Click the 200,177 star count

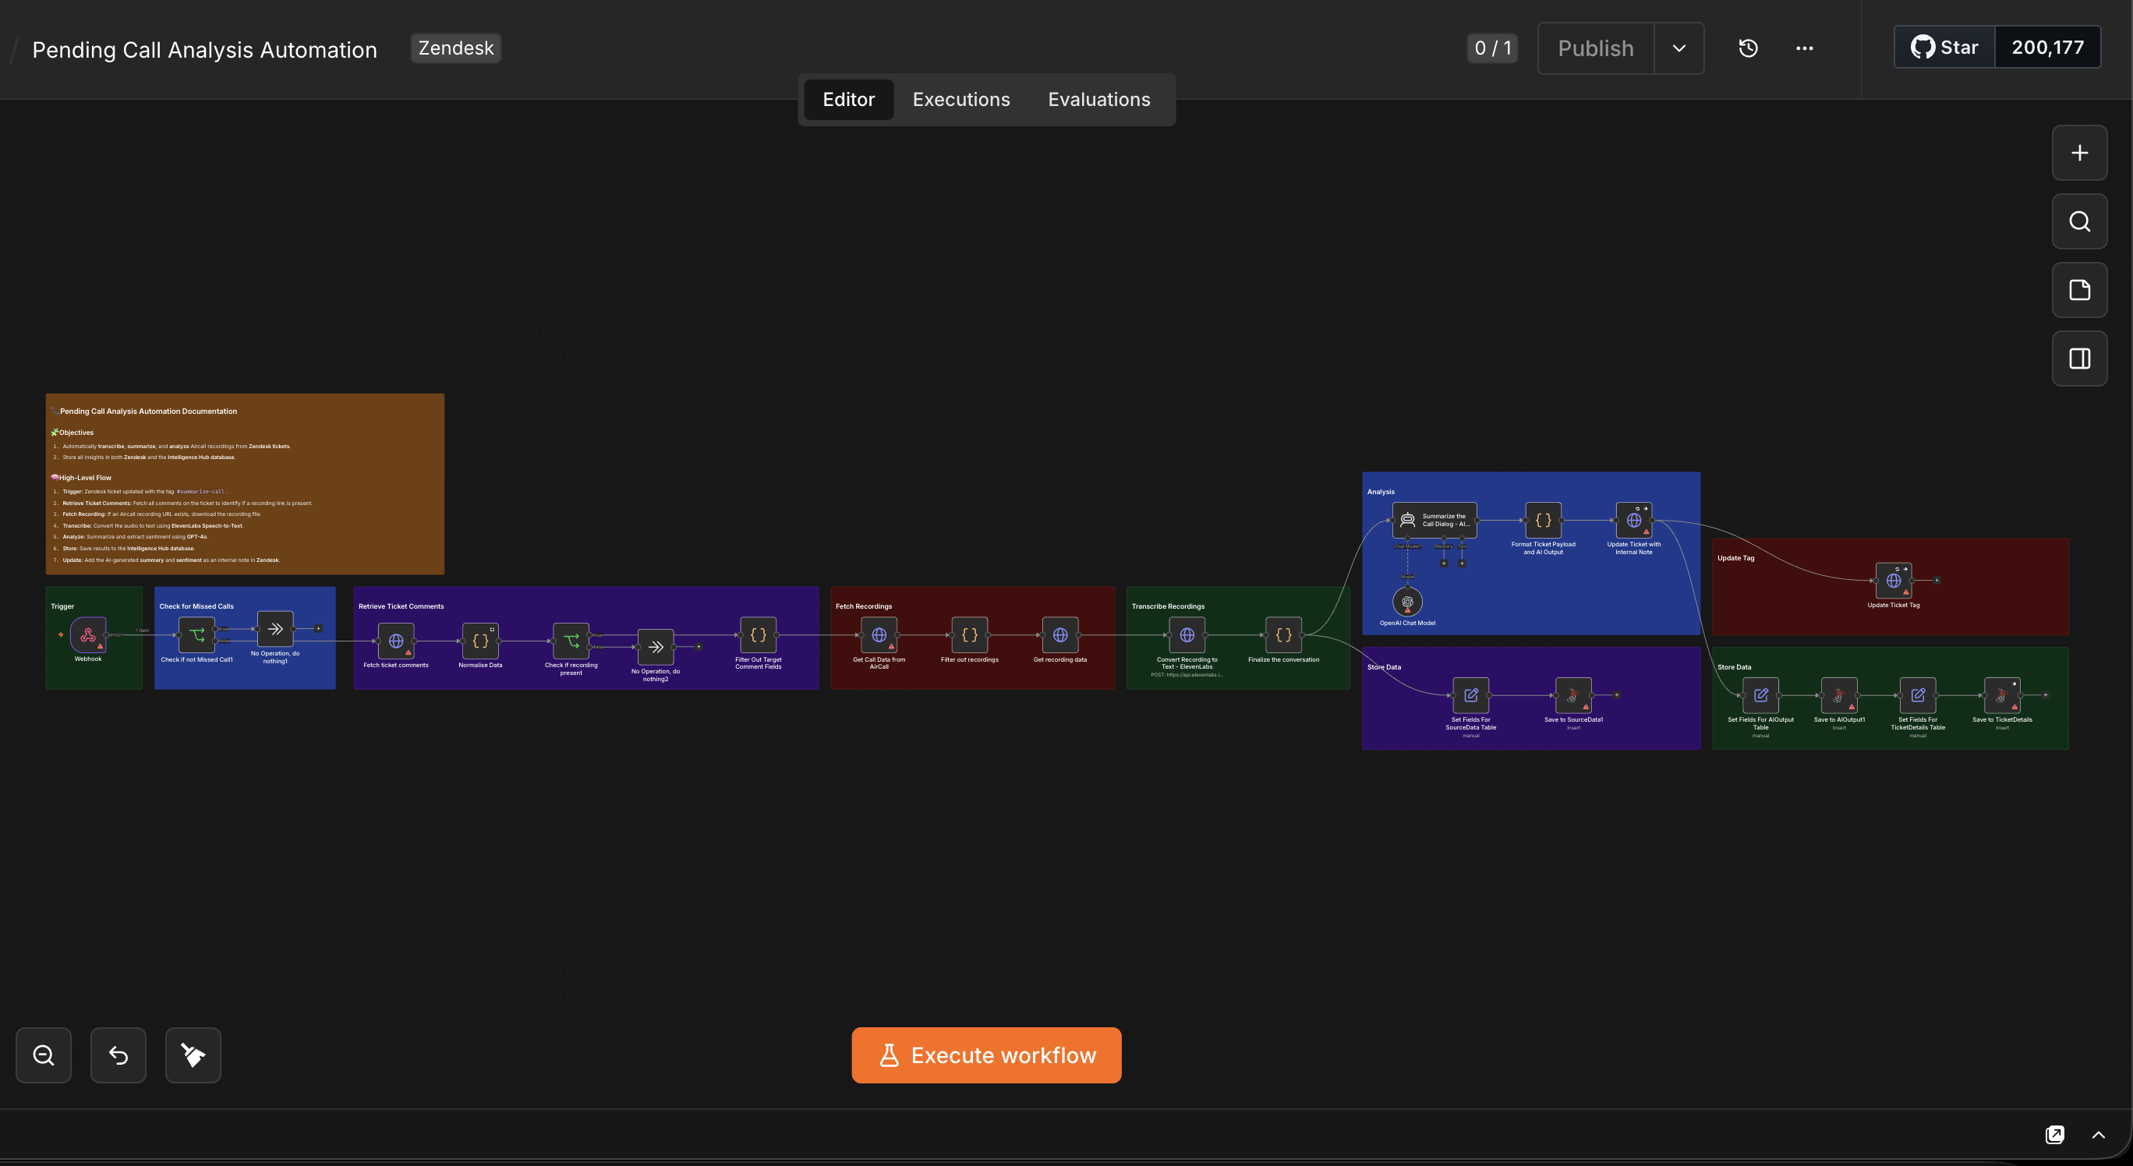2047,48
